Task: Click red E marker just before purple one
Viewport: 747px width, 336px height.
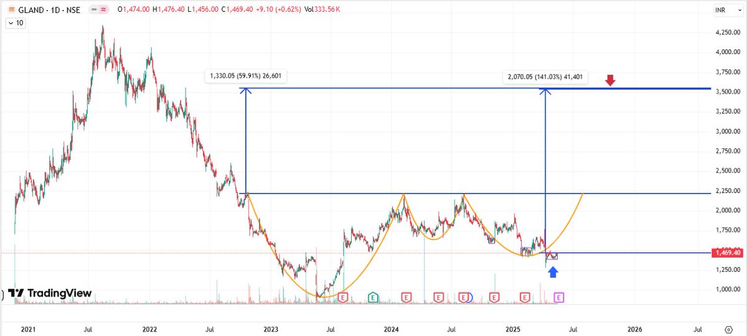Action: tap(524, 297)
